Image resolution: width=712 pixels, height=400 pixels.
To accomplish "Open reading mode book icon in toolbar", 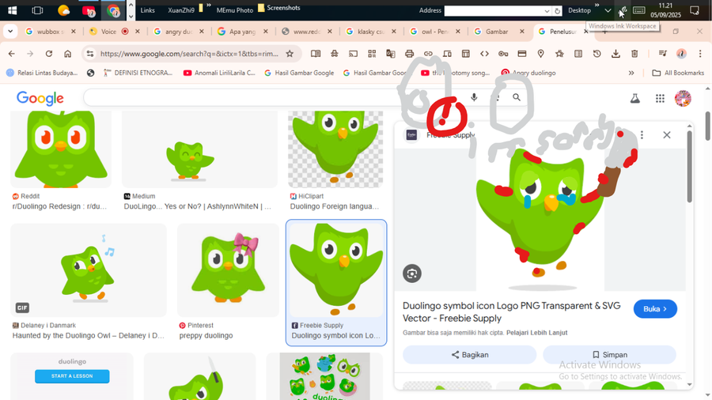I will tap(316, 54).
